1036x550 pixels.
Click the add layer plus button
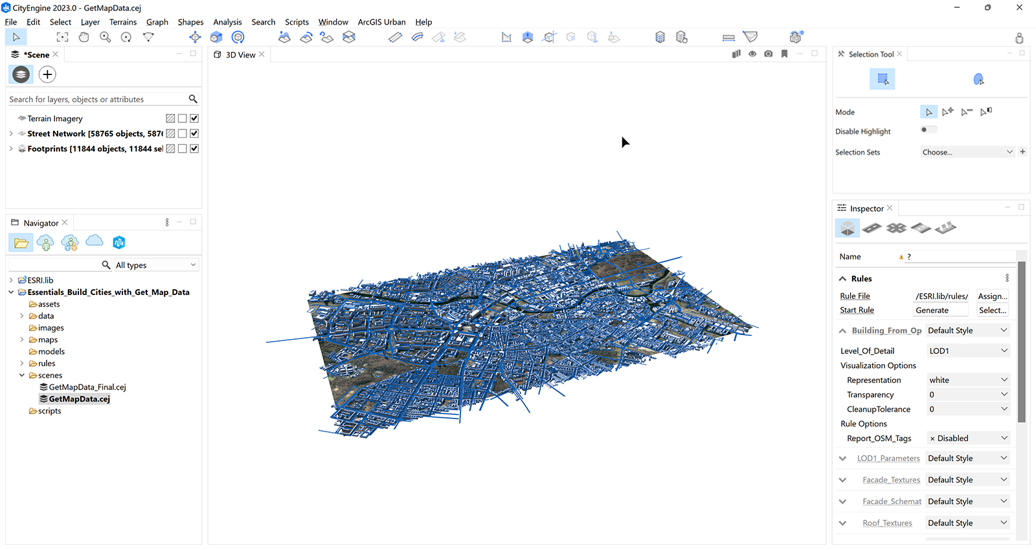(47, 74)
